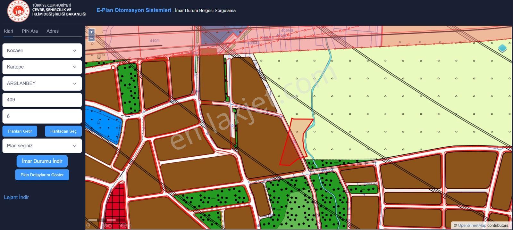Click E-Plan Otomasyon Sistemleri title
Viewport: 513px width, 230px height.
[x=134, y=10]
